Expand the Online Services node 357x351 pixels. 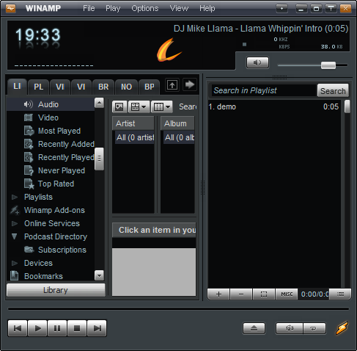pos(15,223)
